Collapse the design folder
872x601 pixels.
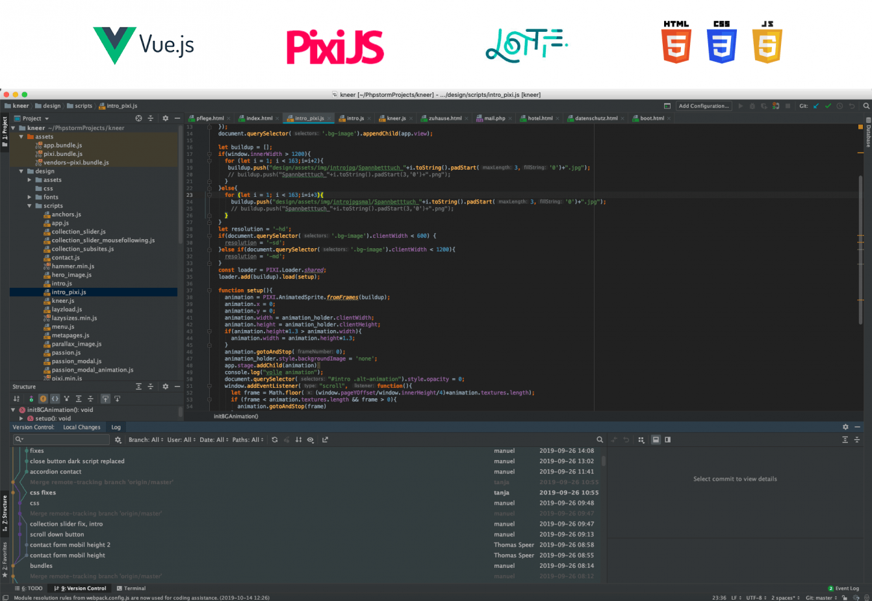pos(21,172)
